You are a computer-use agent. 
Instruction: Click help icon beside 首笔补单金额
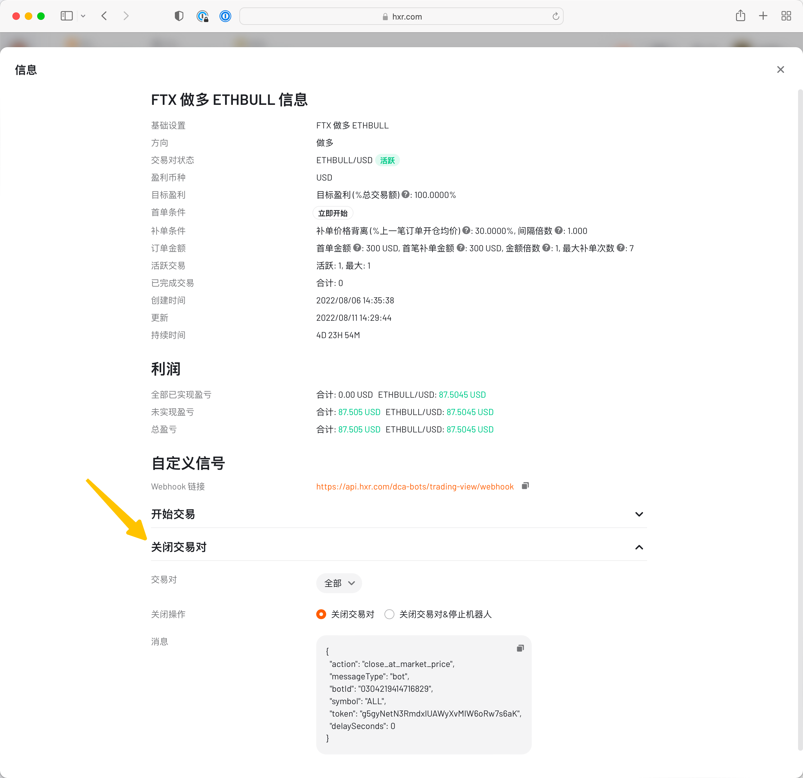point(460,248)
